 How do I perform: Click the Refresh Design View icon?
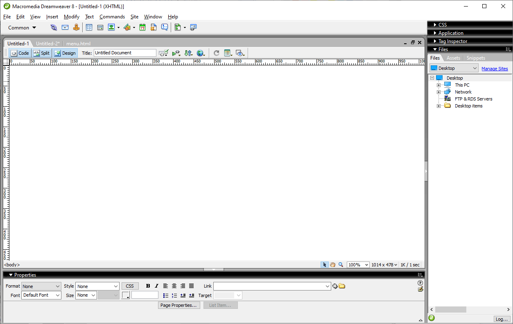pos(217,53)
